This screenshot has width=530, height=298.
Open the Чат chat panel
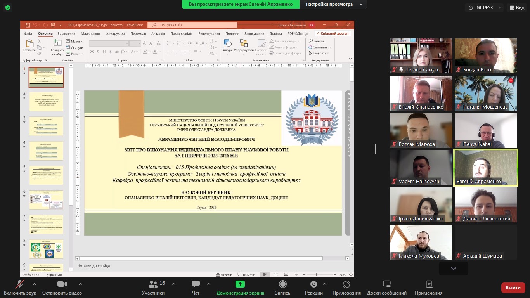click(196, 284)
